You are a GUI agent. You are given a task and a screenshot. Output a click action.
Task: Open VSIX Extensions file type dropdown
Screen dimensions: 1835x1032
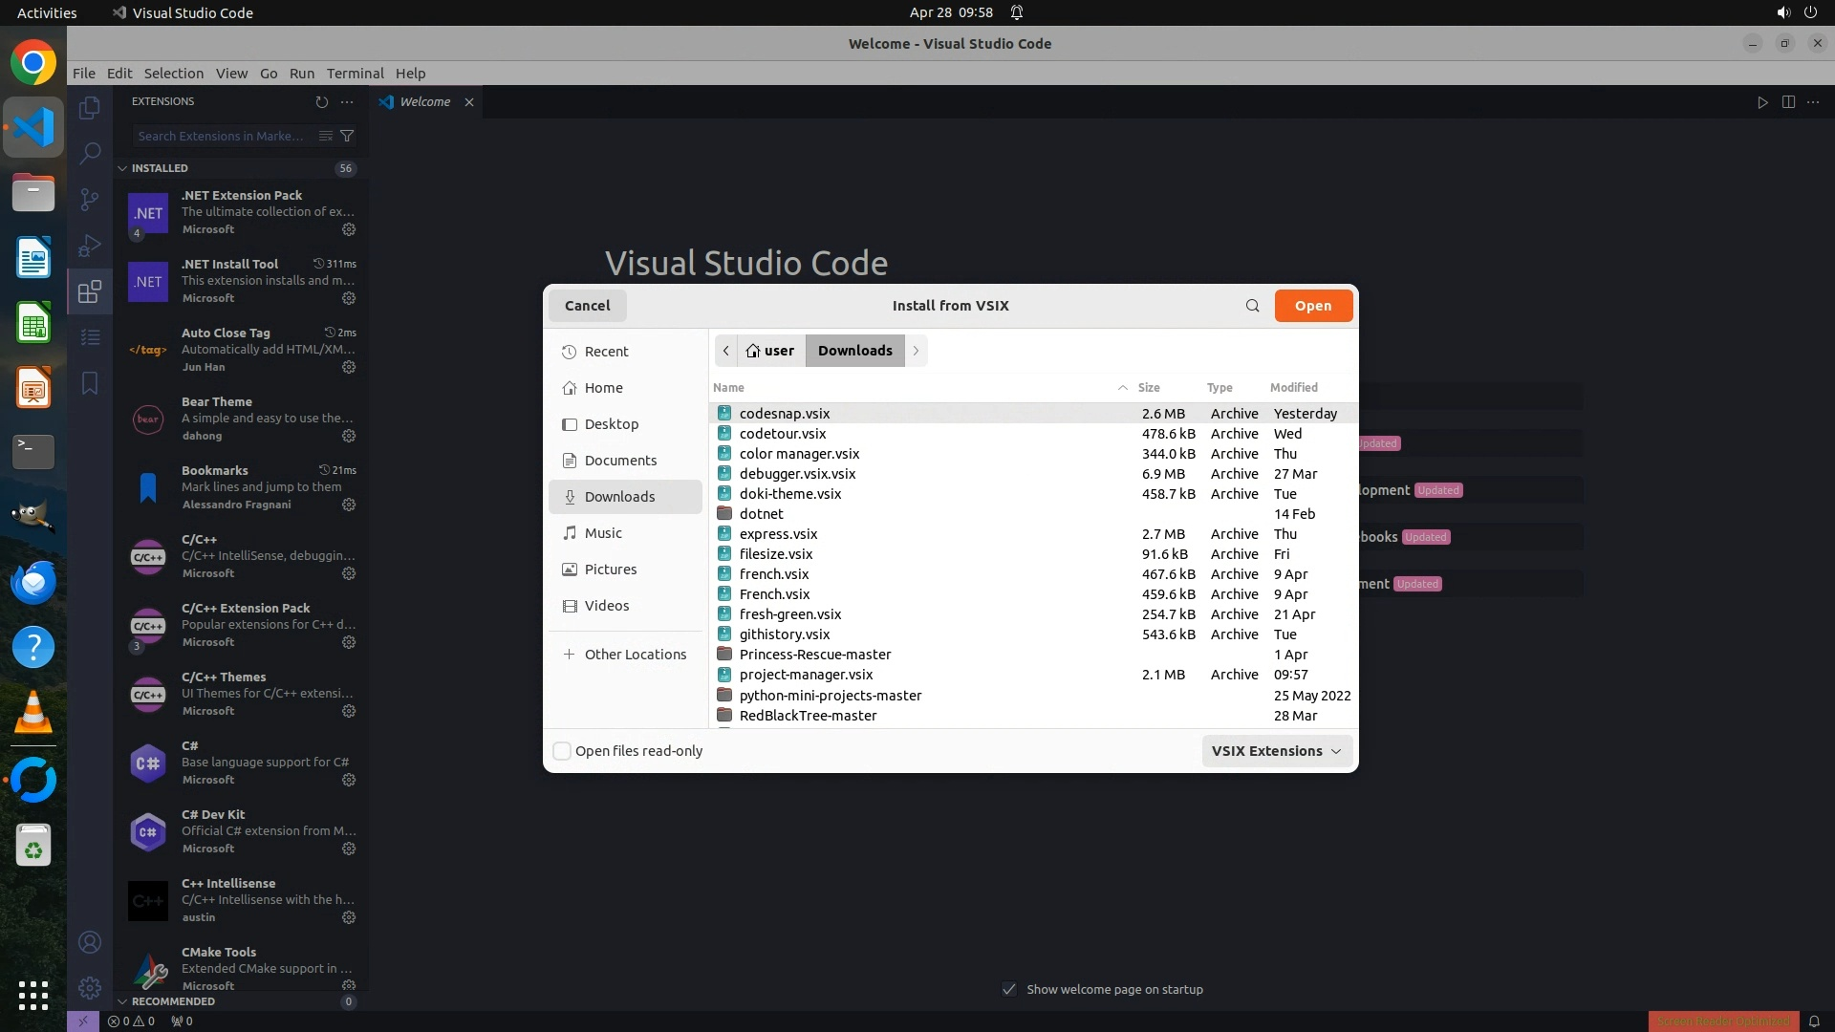pyautogui.click(x=1276, y=751)
